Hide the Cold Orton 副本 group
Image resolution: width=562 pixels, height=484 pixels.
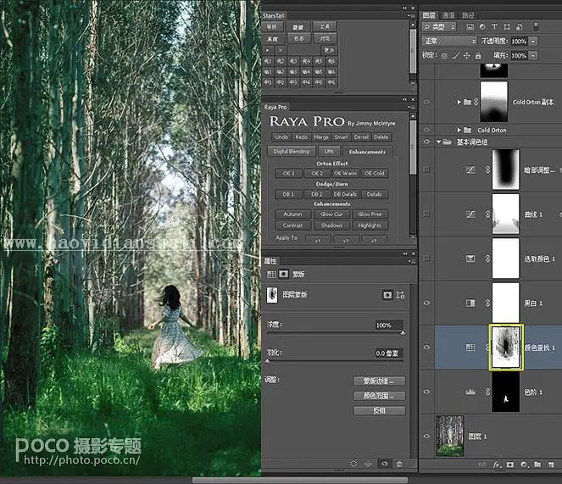click(426, 102)
